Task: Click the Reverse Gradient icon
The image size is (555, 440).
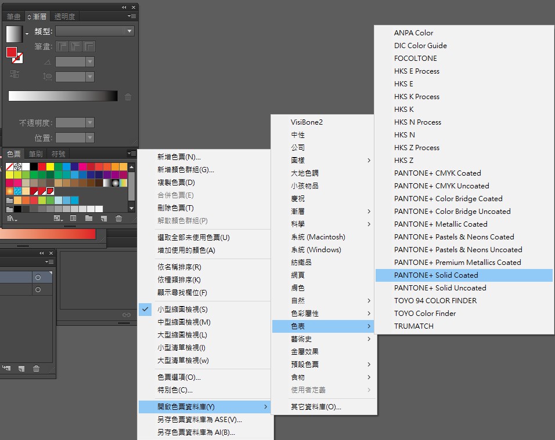Action: click(x=15, y=74)
